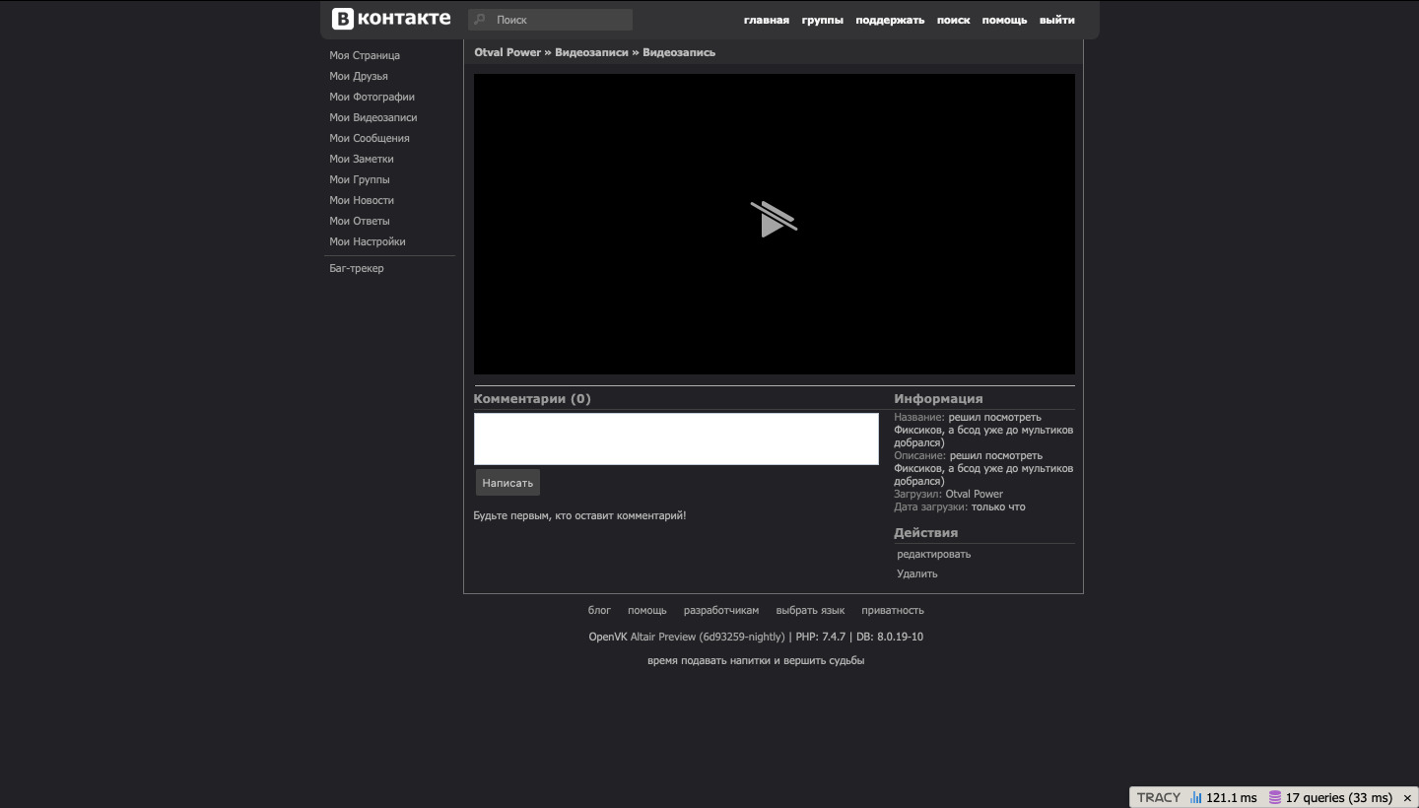The image size is (1419, 808).
Task: Focus the Поиск search field
Action: pos(550,20)
